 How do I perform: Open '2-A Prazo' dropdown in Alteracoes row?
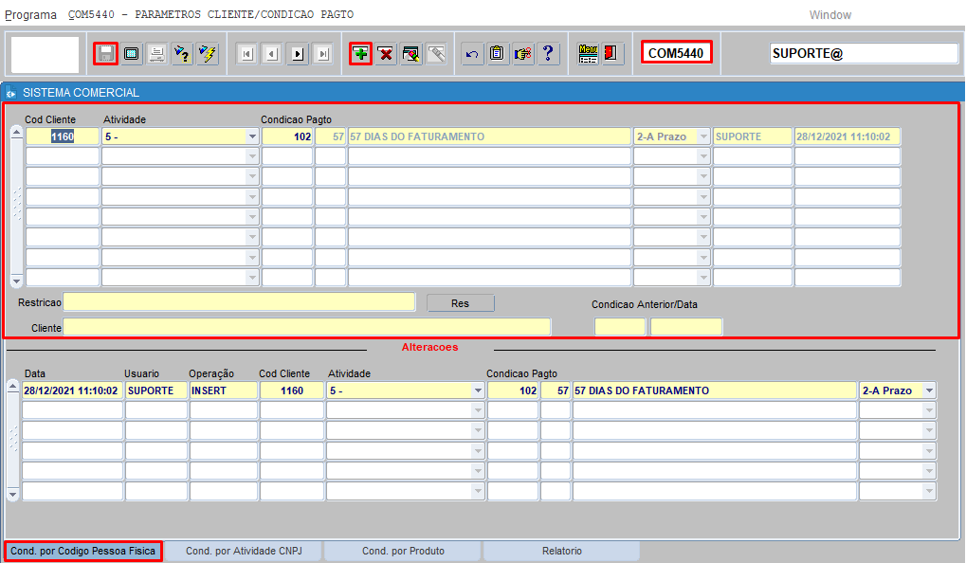click(929, 390)
